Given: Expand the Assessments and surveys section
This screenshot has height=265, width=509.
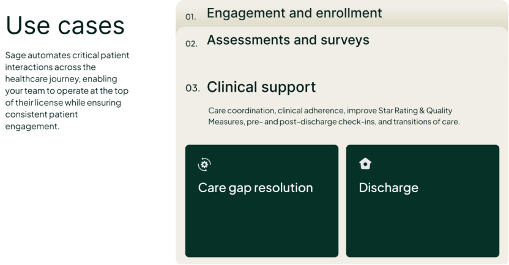Looking at the screenshot, I should point(288,40).
